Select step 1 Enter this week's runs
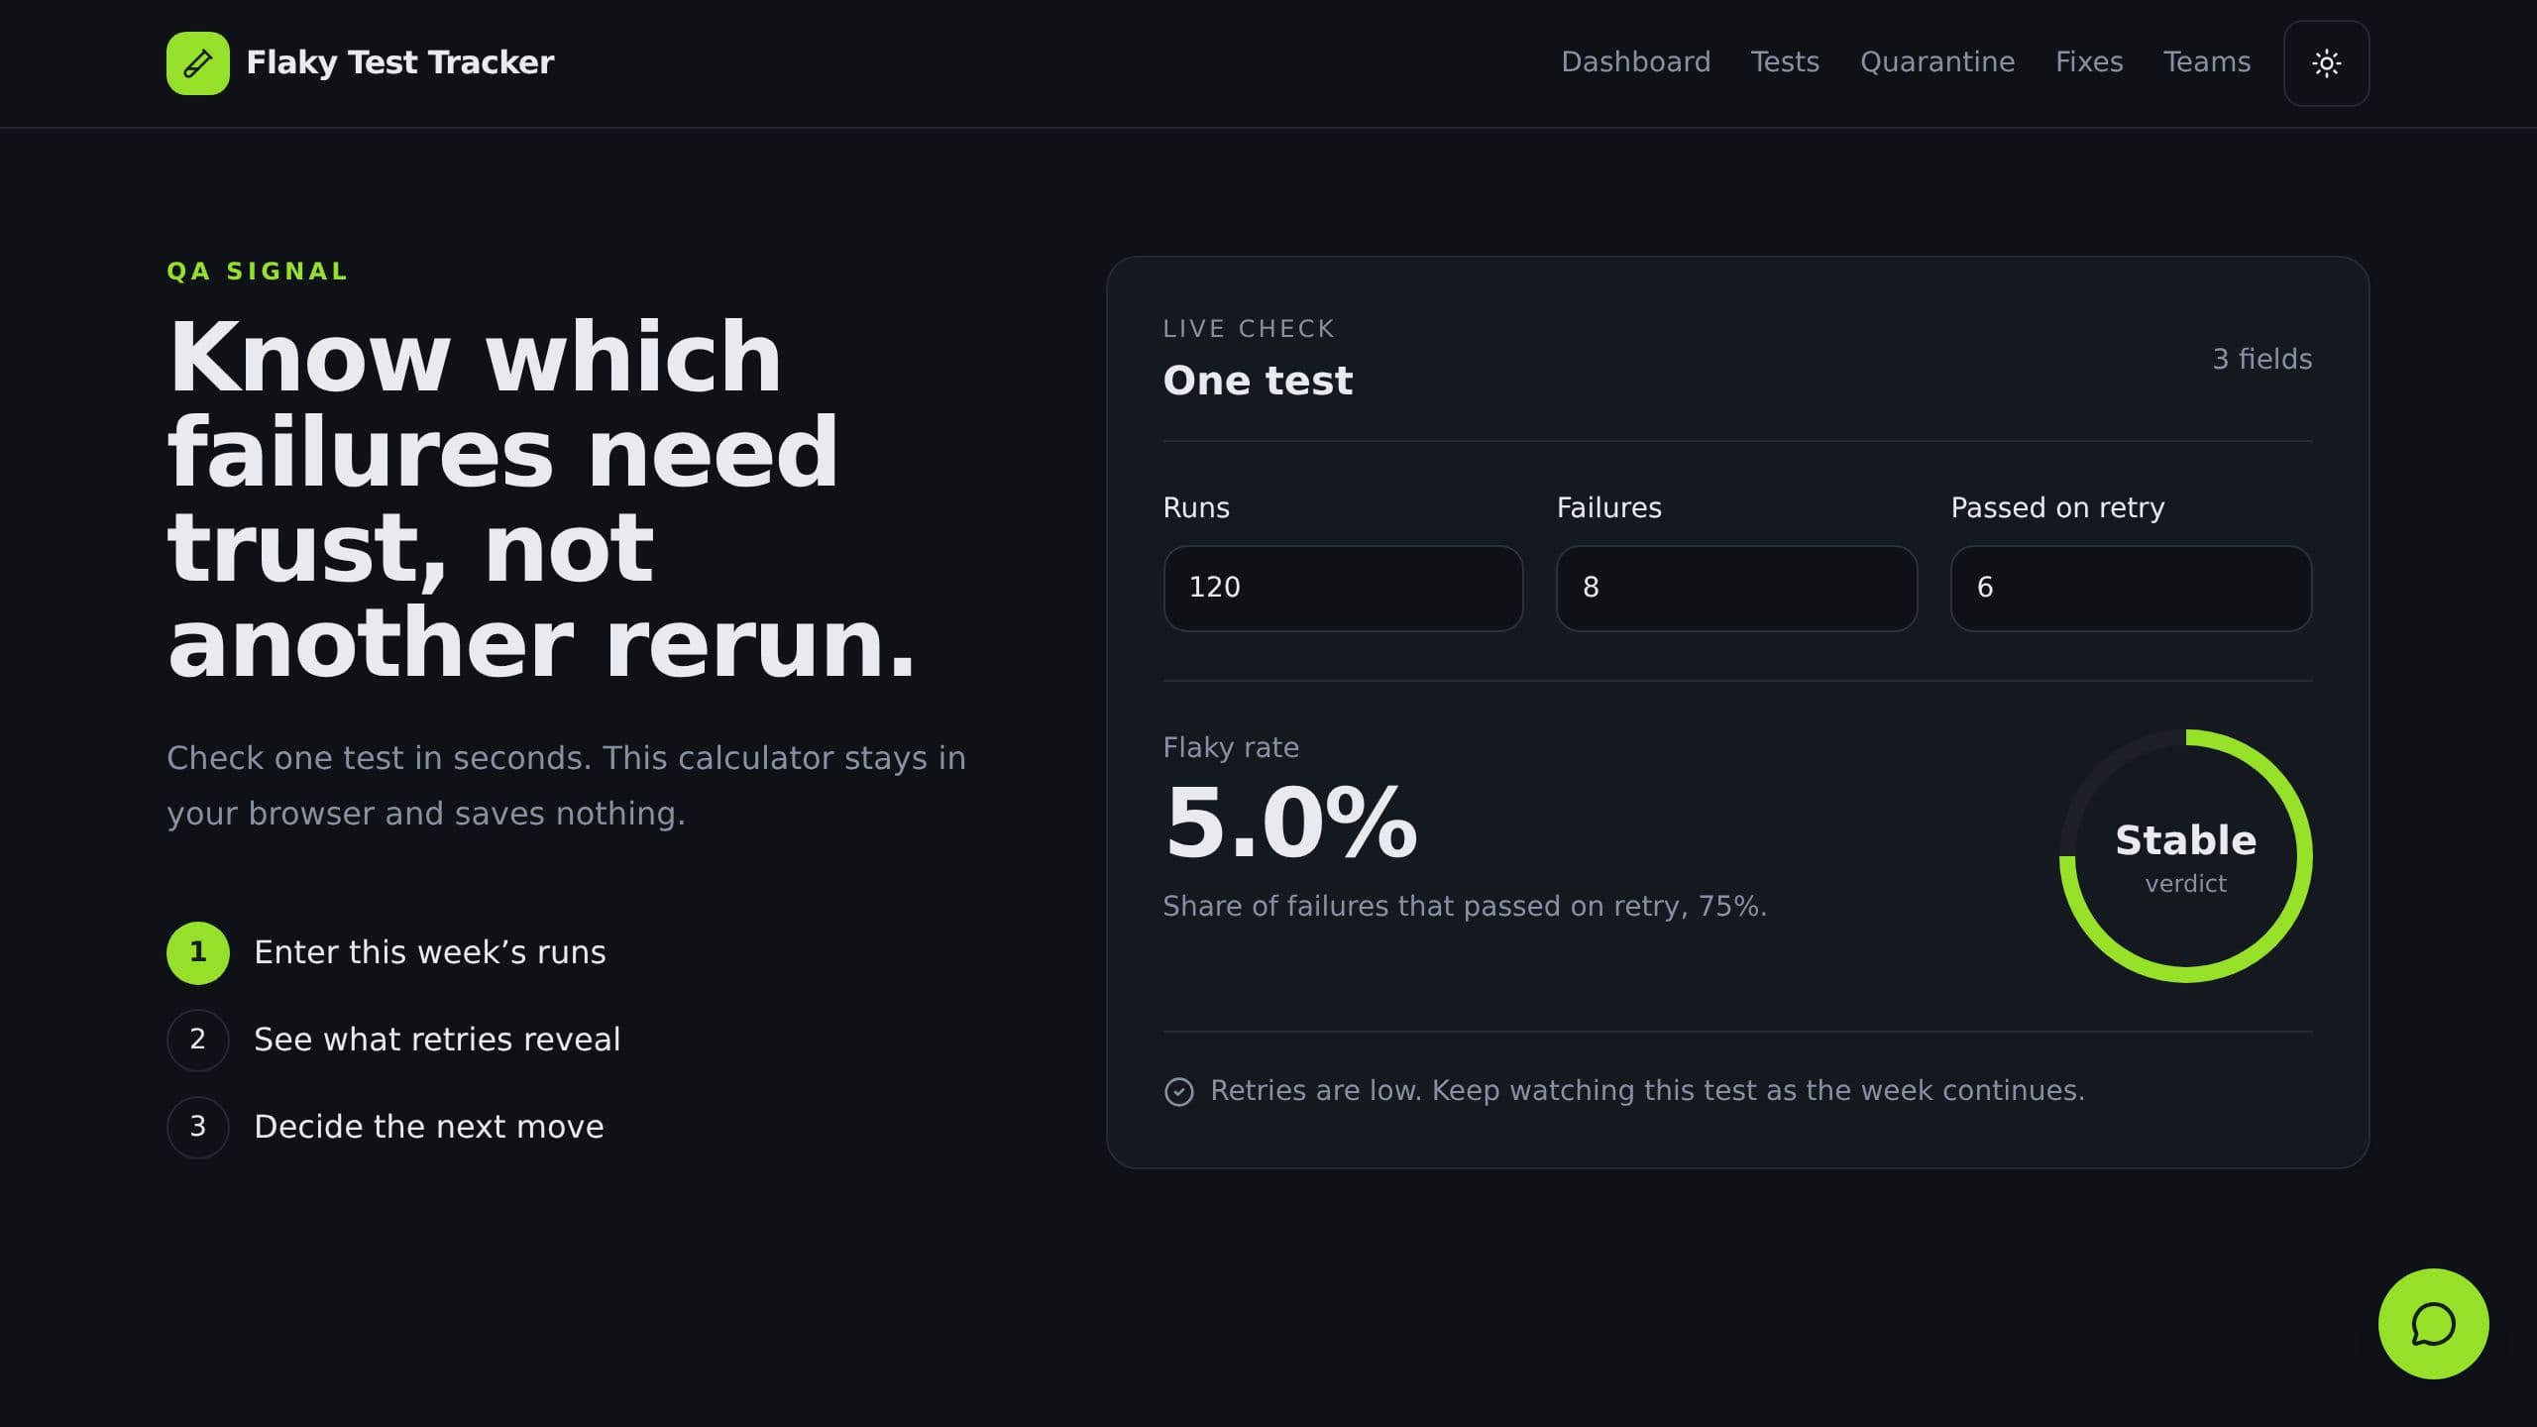 coord(386,952)
